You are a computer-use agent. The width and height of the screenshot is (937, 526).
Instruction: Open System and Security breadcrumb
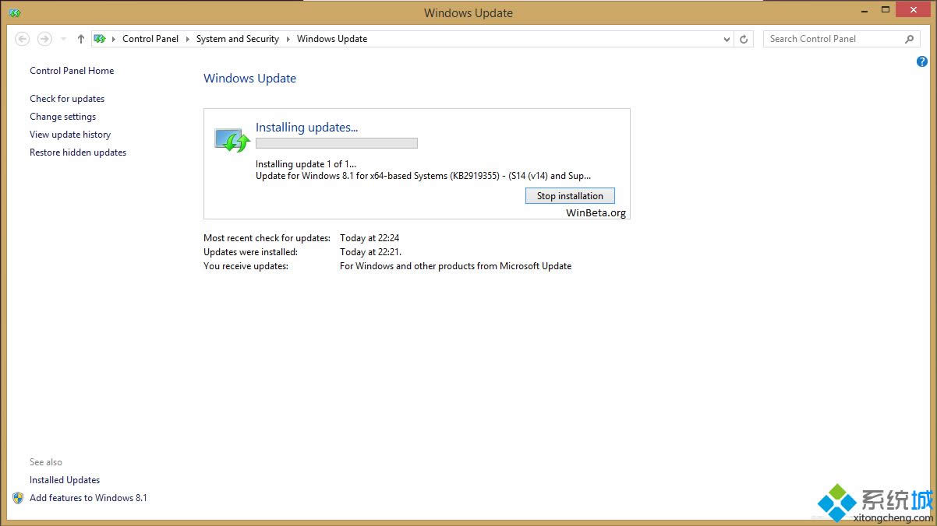[x=238, y=39]
